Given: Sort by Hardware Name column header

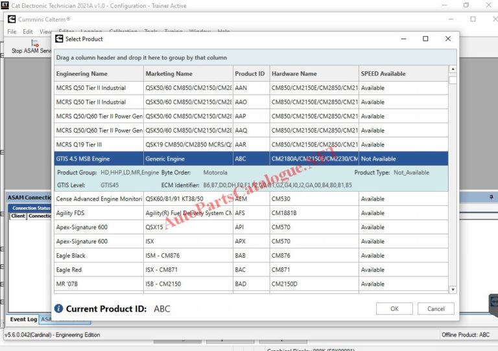Looking at the screenshot, I should click(314, 74).
